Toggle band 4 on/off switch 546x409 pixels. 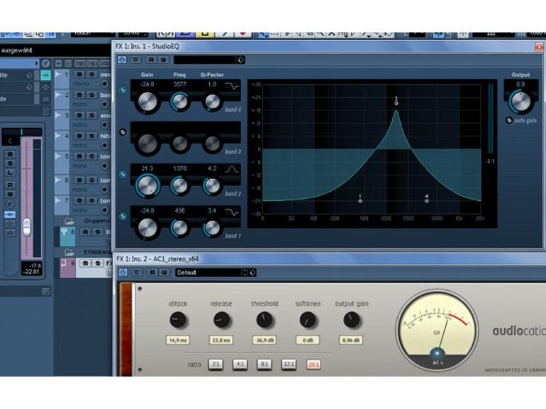123,91
